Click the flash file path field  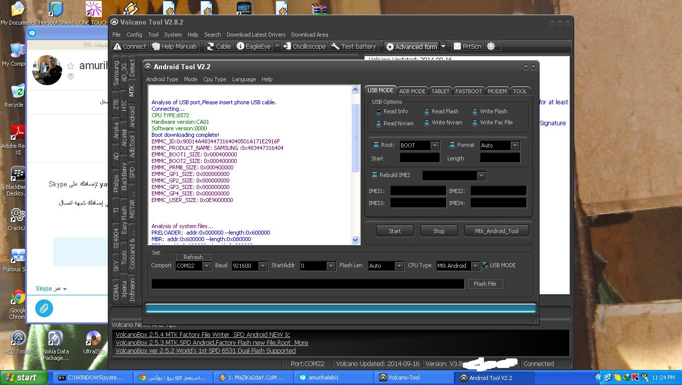point(308,284)
